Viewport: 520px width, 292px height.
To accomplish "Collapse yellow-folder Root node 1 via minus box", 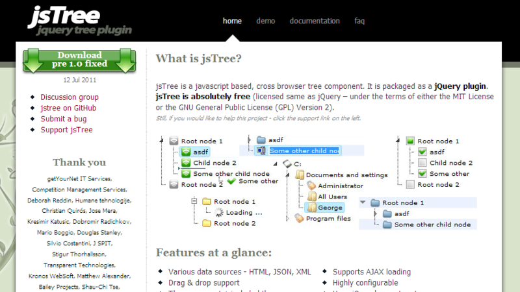I will click(x=194, y=201).
